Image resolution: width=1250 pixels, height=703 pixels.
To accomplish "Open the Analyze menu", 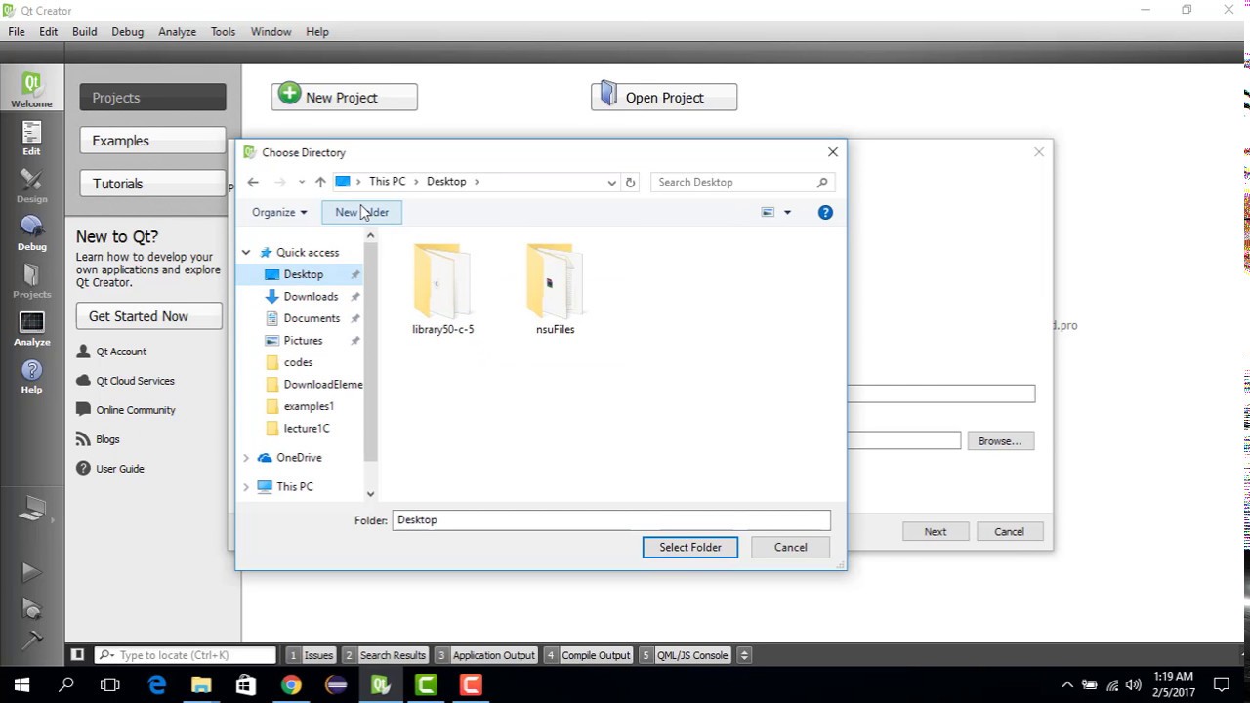I will click(x=178, y=31).
